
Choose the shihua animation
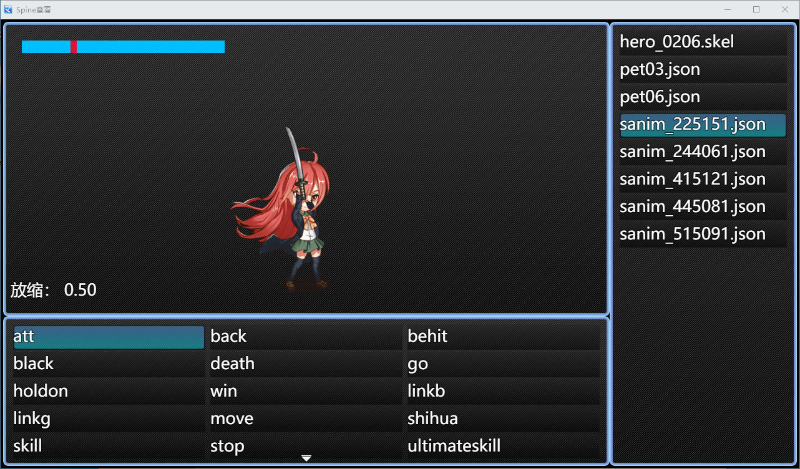point(503,419)
